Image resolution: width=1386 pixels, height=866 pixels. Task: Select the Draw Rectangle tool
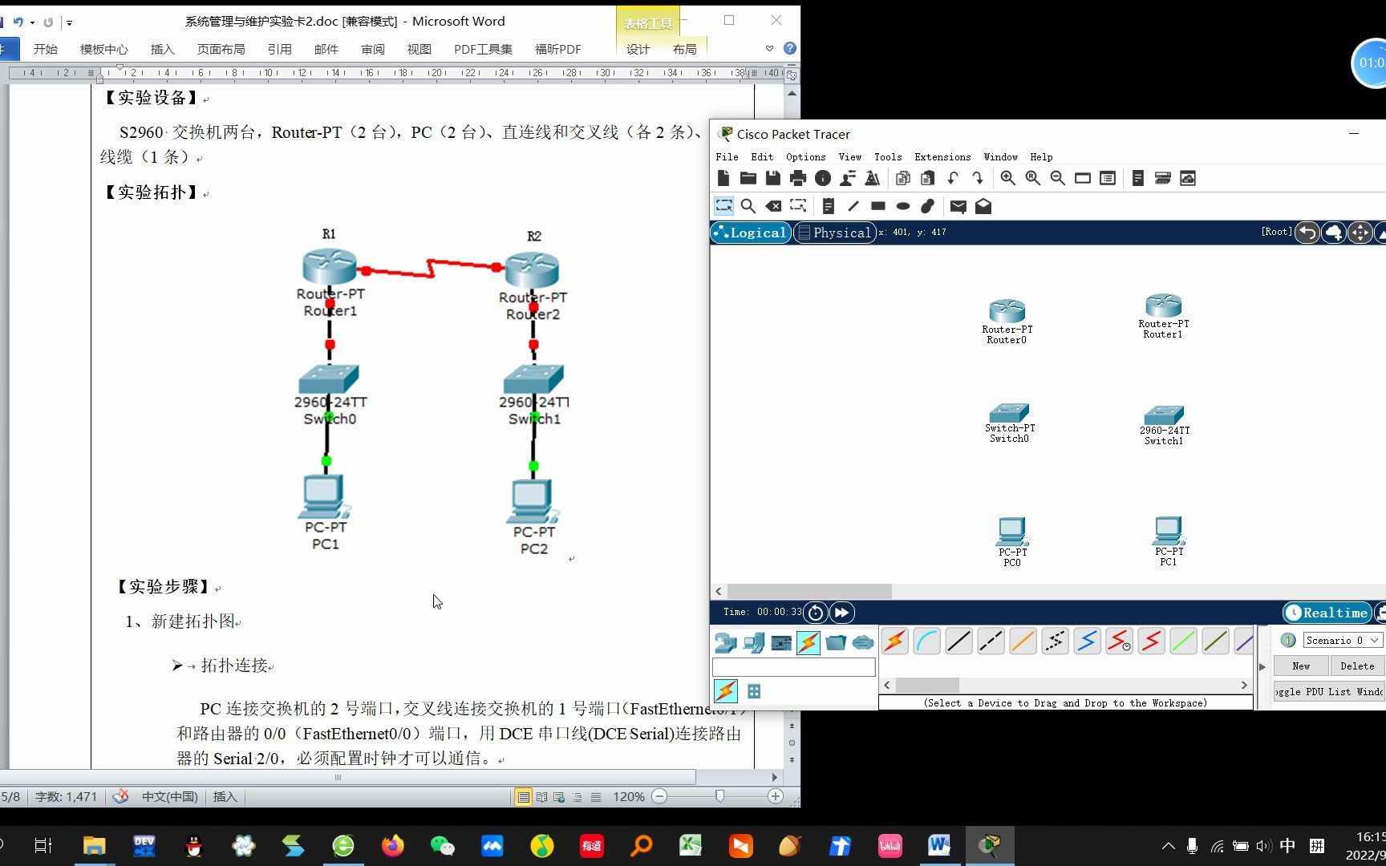(878, 206)
